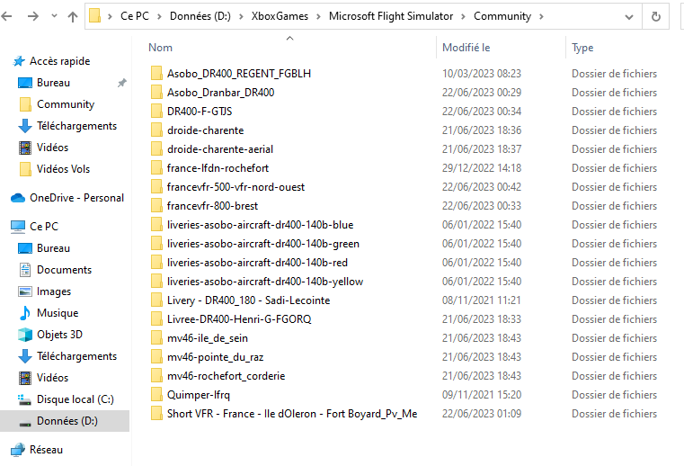Select folder icon of Quimper-lfrq
This screenshot has height=466, width=684.
[156, 394]
